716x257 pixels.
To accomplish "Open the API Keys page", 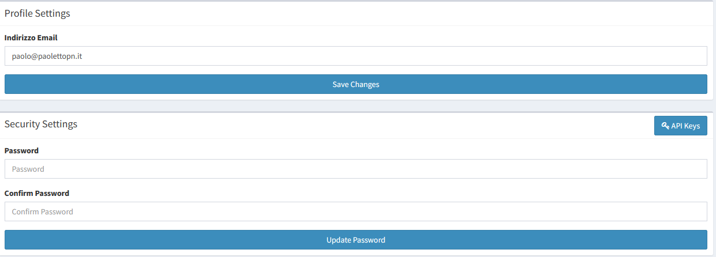I will coord(680,126).
